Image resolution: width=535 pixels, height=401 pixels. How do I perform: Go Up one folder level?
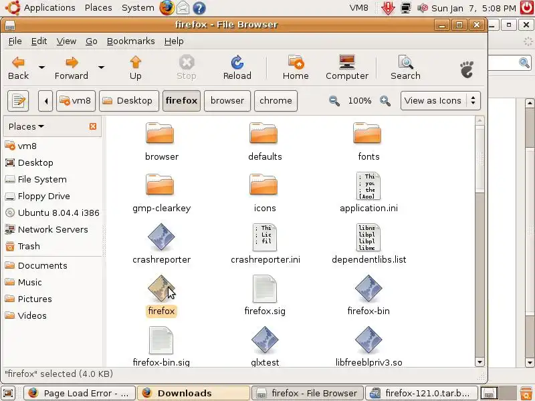[136, 68]
